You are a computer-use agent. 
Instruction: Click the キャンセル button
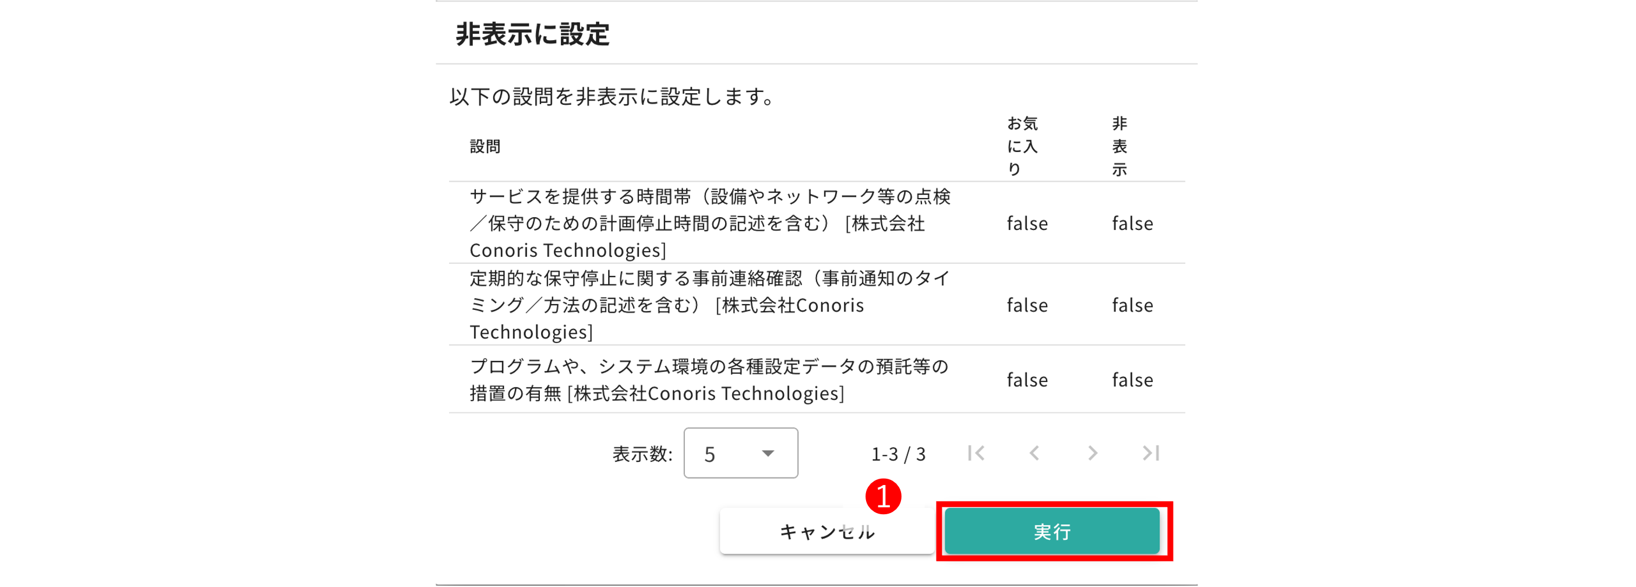(x=826, y=531)
